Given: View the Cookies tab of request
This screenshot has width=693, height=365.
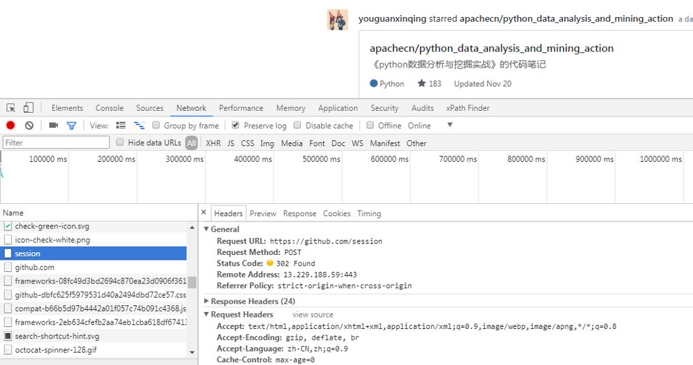Looking at the screenshot, I should tap(337, 213).
